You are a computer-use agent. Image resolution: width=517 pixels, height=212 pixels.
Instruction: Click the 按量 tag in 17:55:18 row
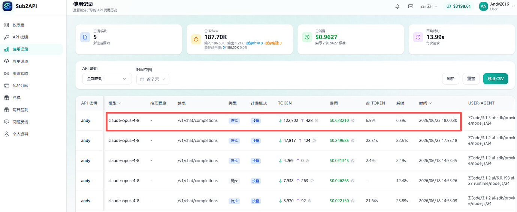pyautogui.click(x=256, y=141)
